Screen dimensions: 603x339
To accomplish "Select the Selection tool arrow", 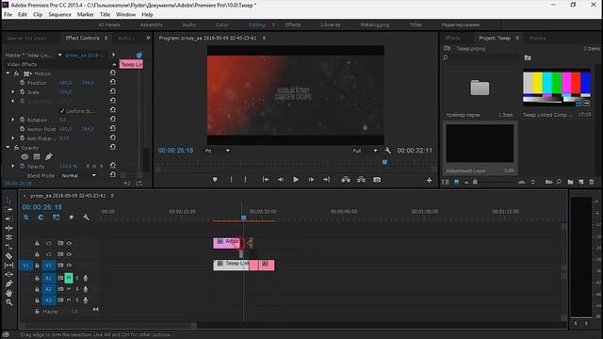I will point(8,201).
